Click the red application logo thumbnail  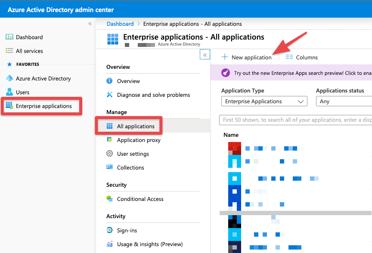click(235, 148)
